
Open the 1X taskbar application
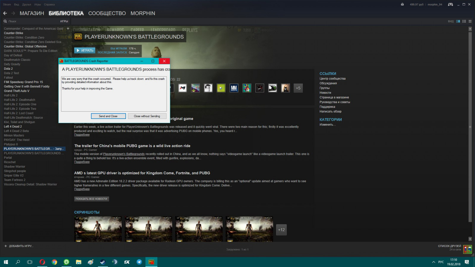click(127, 262)
